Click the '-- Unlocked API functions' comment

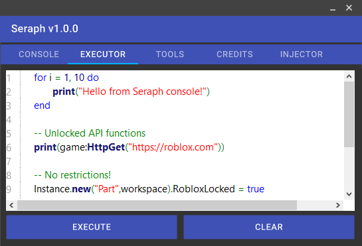tap(90, 133)
